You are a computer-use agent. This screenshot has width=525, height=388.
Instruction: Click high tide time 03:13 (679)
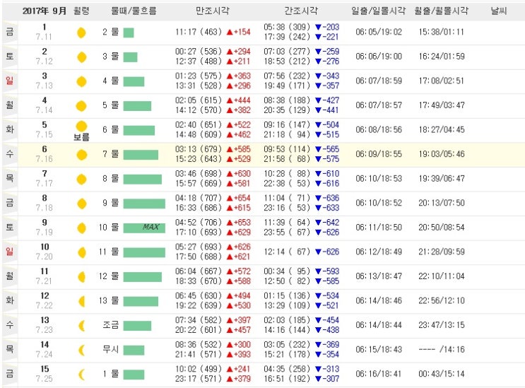[199, 149]
